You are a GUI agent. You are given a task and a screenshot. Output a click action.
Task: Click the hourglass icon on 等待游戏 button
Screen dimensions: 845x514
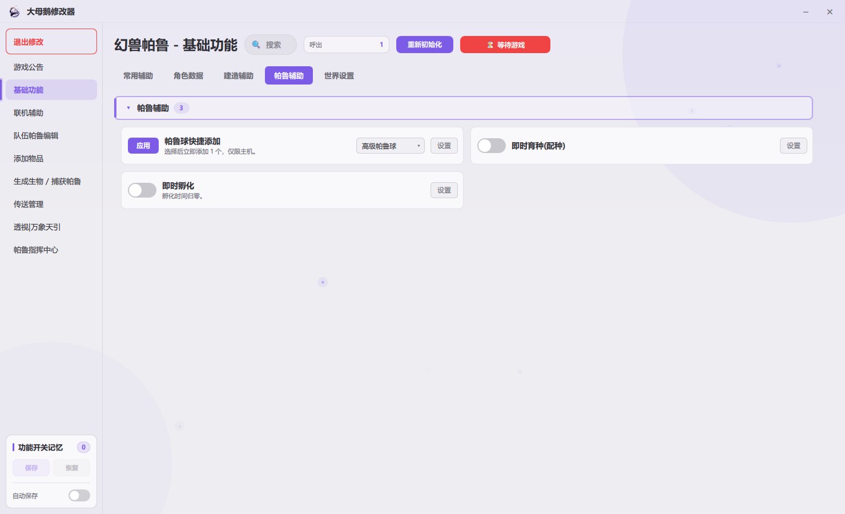point(490,45)
